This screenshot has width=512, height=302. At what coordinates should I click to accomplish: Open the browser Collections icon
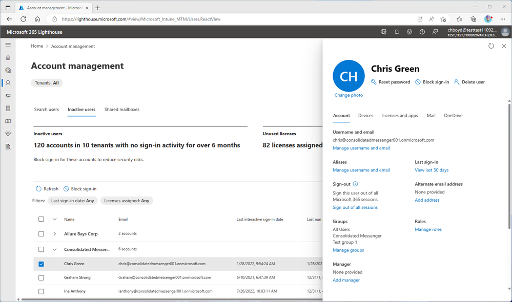click(473, 19)
